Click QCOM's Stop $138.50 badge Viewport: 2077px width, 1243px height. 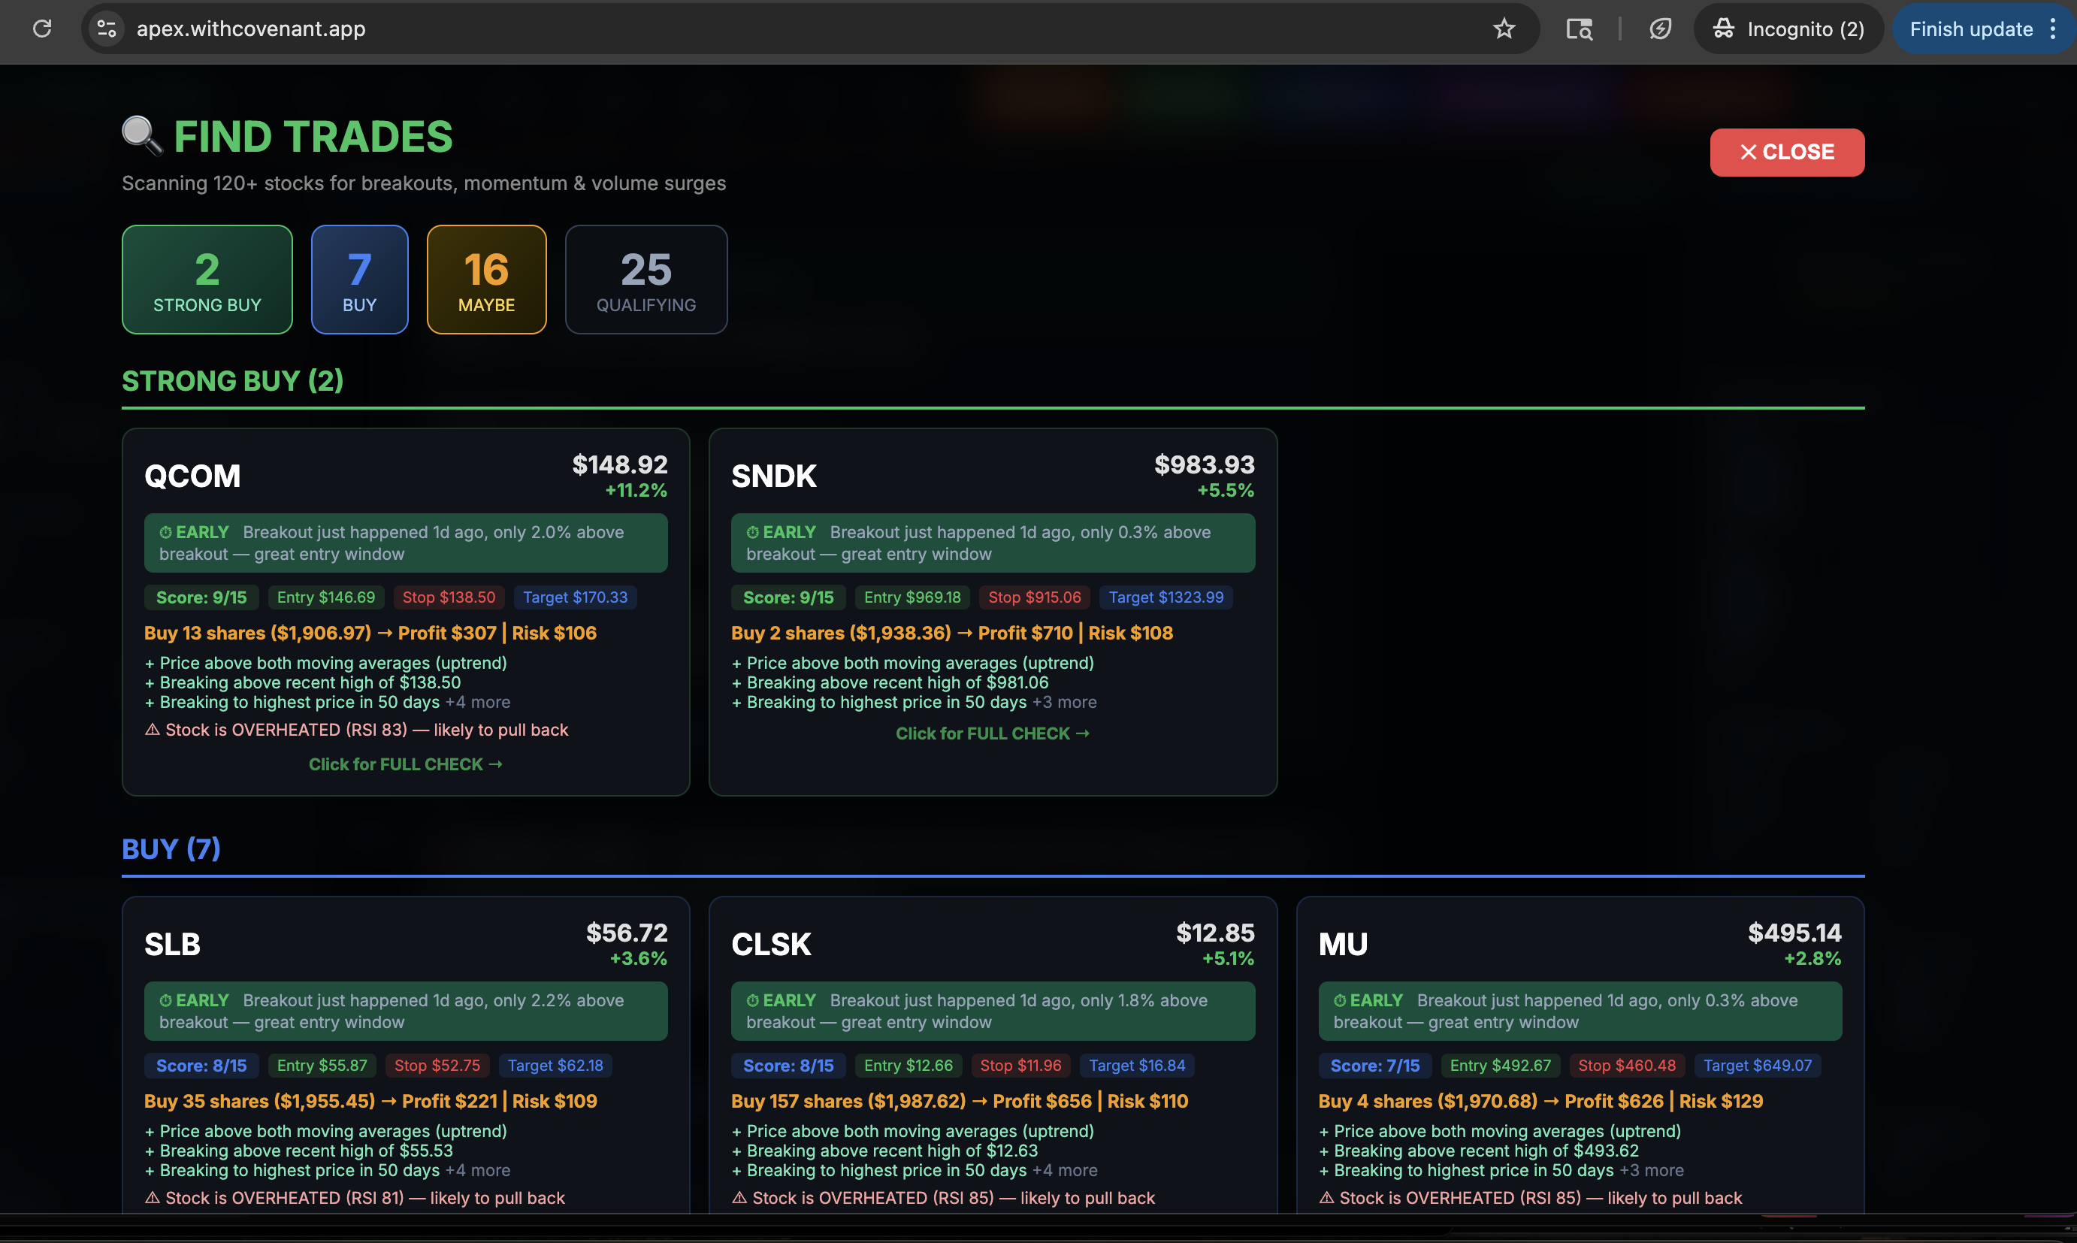point(449,597)
